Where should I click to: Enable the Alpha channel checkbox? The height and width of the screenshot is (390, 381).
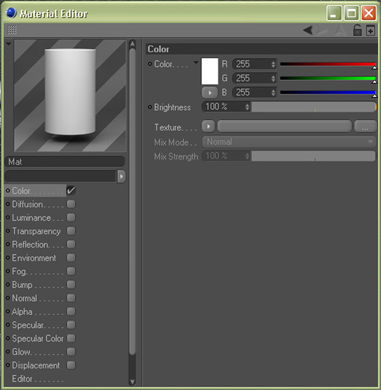(71, 311)
